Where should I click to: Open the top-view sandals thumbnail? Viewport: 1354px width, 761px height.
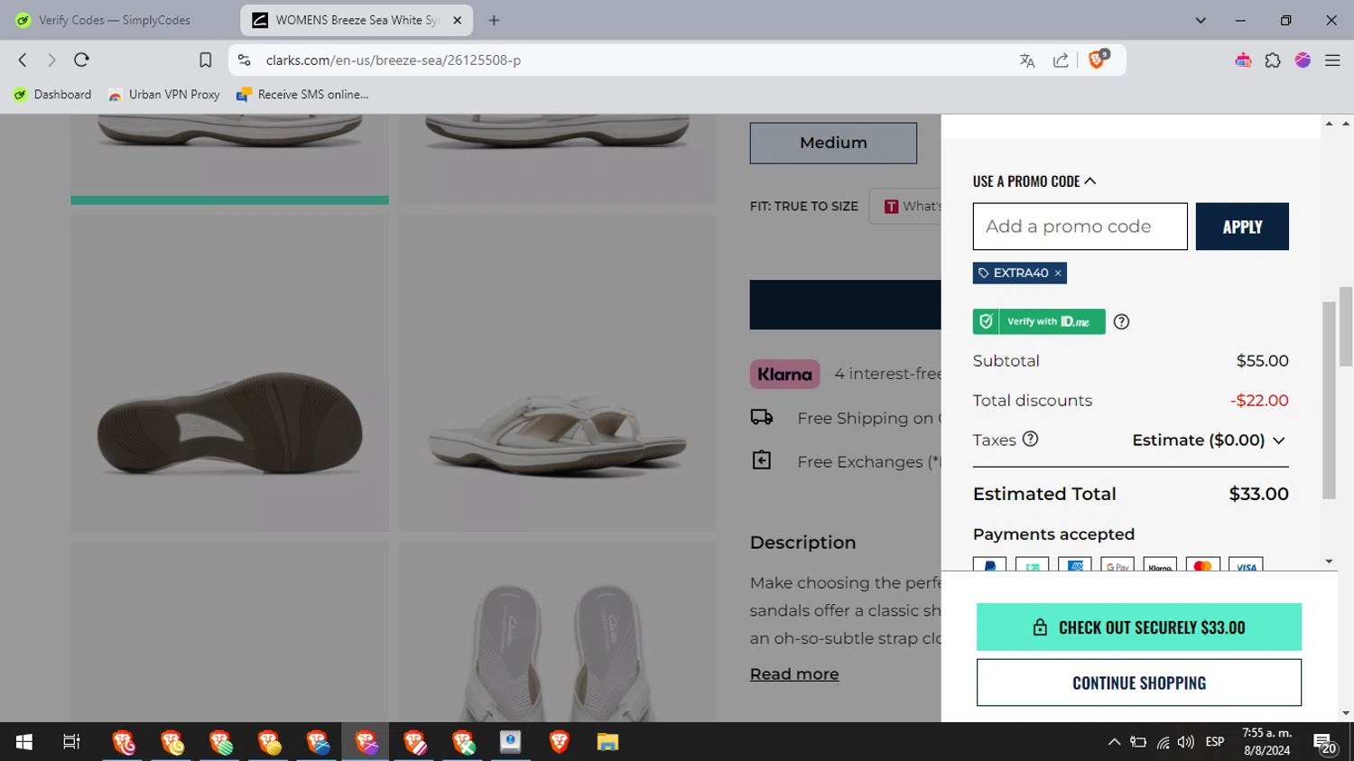[558, 632]
